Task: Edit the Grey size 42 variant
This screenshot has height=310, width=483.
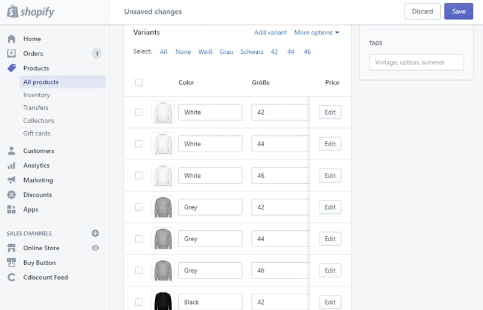Action: click(330, 207)
